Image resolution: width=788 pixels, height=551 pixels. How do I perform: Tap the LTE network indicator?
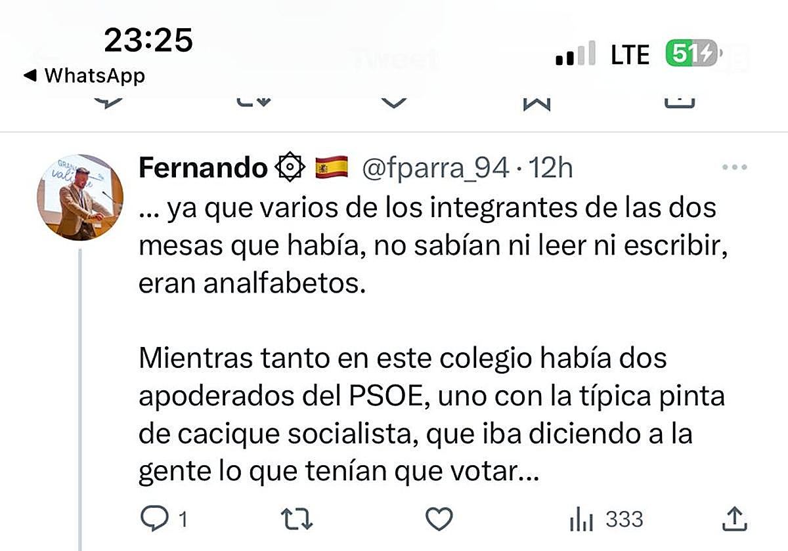coord(629,54)
